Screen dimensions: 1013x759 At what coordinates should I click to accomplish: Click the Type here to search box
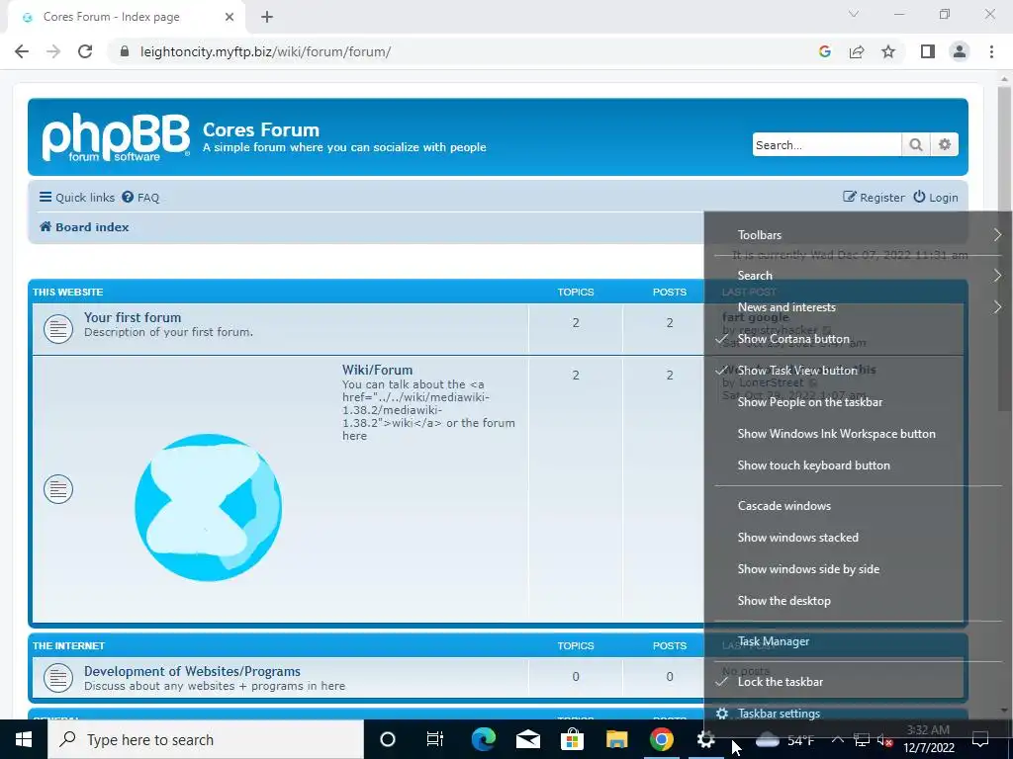click(206, 739)
